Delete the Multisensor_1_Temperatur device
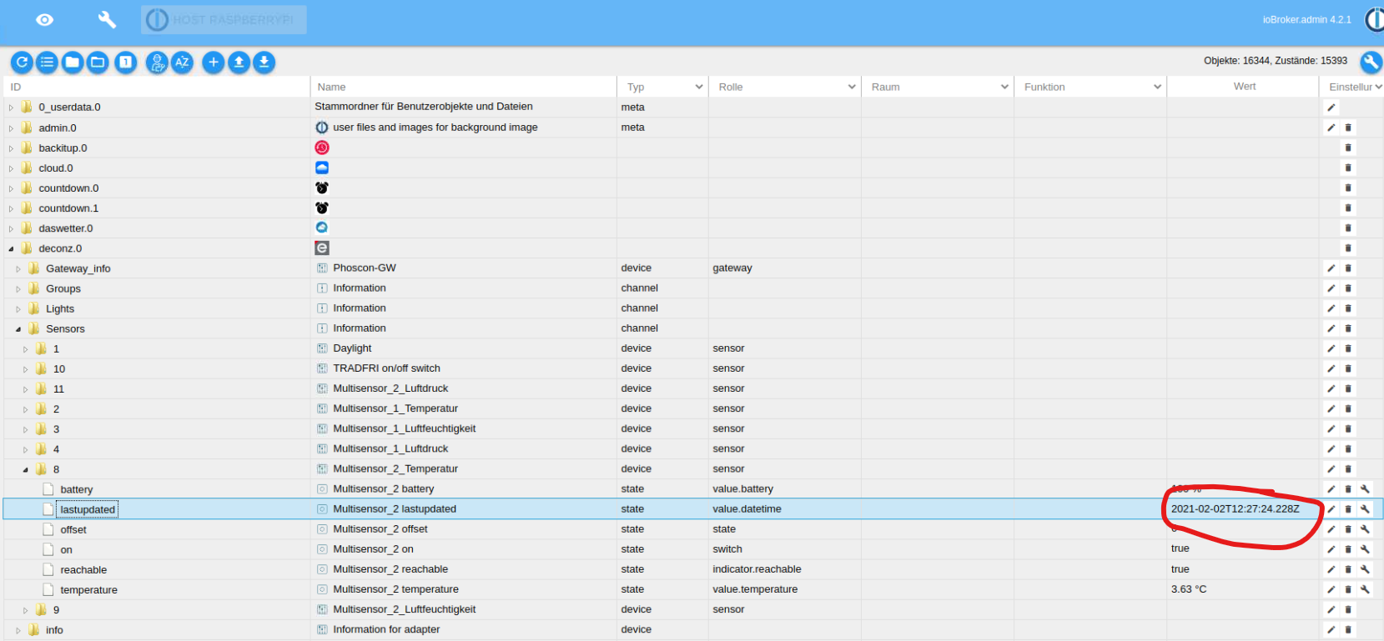The width and height of the screenshot is (1384, 641). 1348,408
